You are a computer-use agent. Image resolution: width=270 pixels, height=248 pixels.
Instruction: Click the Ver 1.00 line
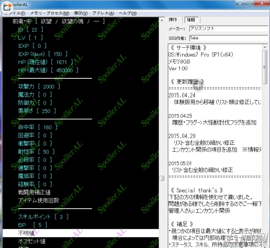click(x=178, y=69)
